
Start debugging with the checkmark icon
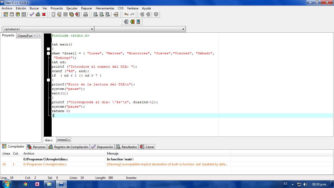32,14
